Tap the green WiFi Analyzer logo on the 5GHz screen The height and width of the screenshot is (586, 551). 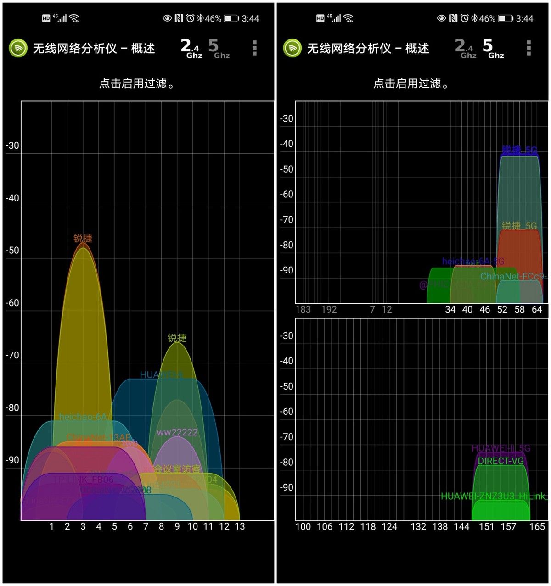[x=292, y=48]
